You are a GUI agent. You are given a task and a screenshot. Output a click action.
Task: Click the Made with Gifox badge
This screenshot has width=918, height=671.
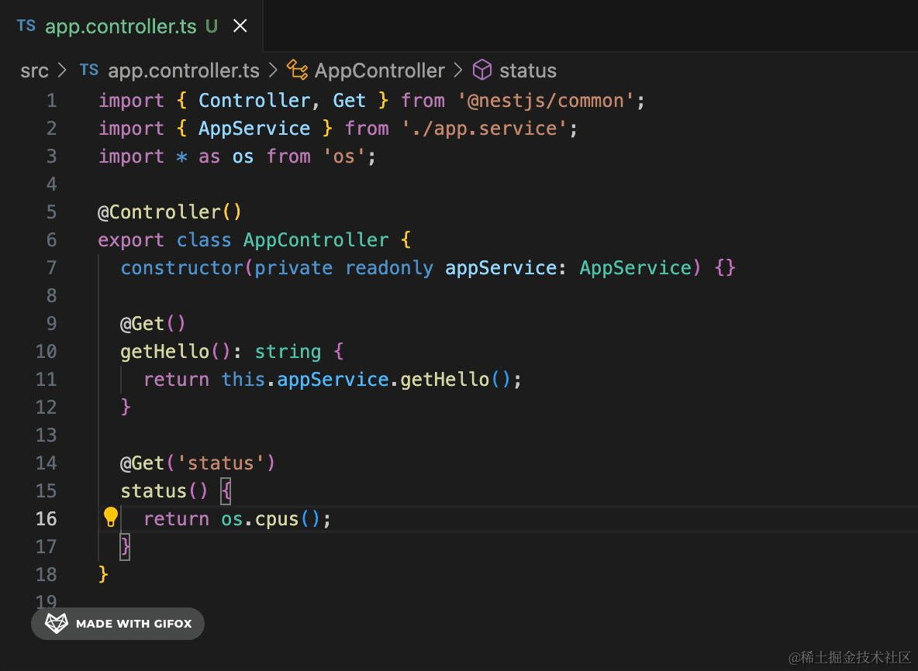click(x=118, y=624)
